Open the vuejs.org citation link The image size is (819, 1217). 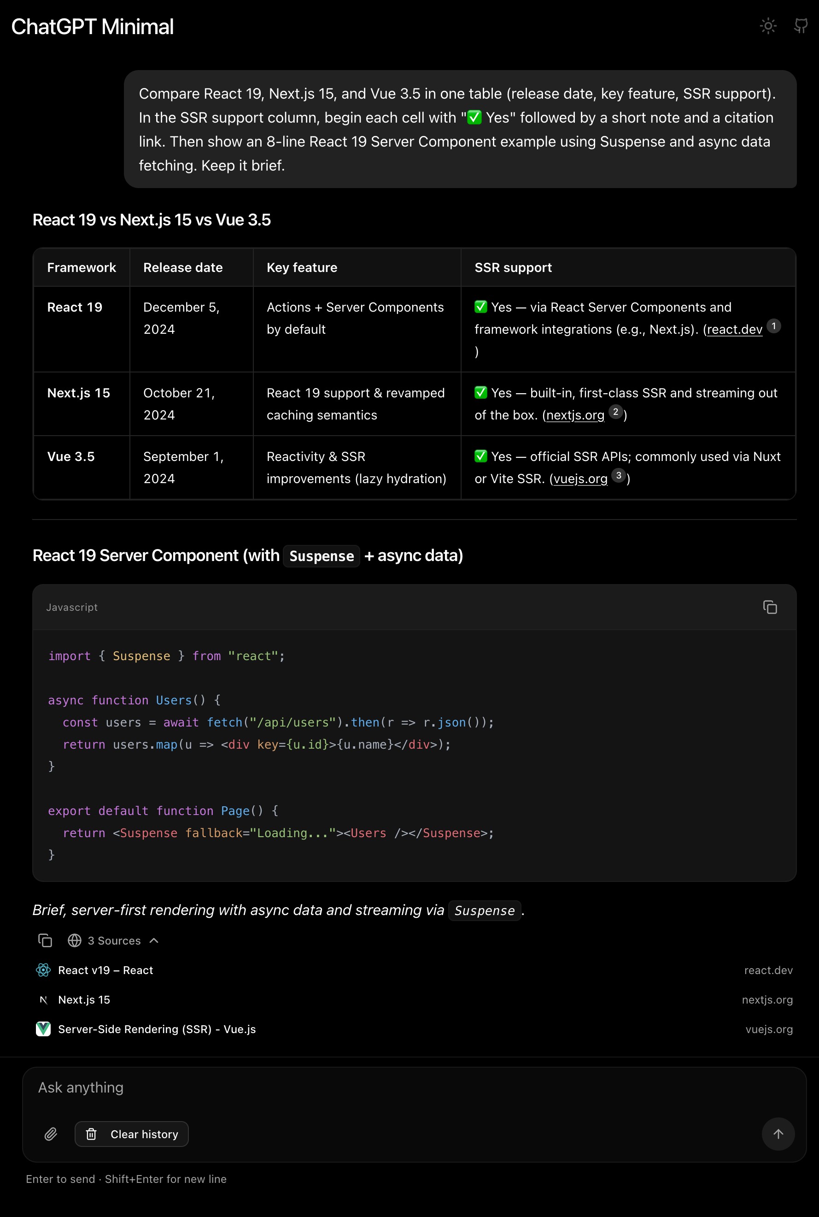580,479
